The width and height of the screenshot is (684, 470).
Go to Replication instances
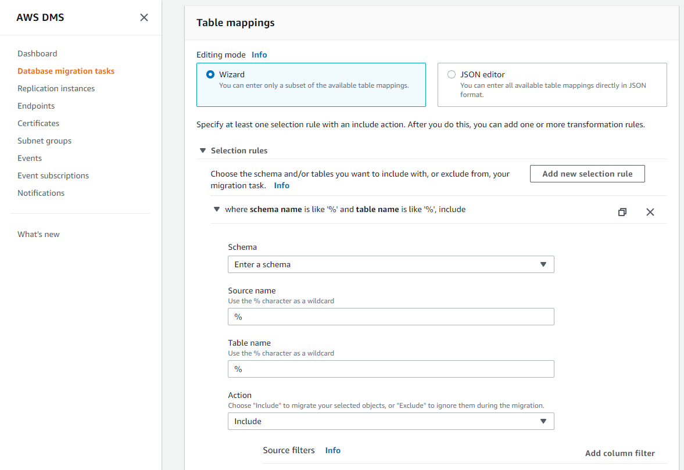point(56,88)
